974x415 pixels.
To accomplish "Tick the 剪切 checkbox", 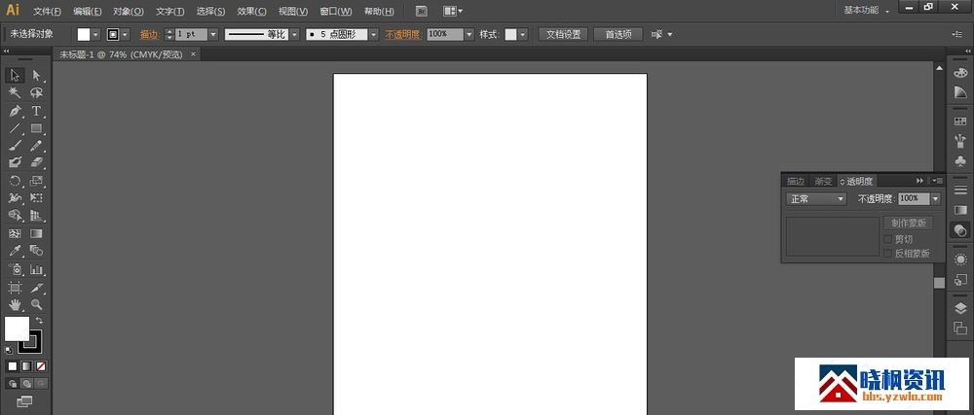I will click(x=888, y=239).
